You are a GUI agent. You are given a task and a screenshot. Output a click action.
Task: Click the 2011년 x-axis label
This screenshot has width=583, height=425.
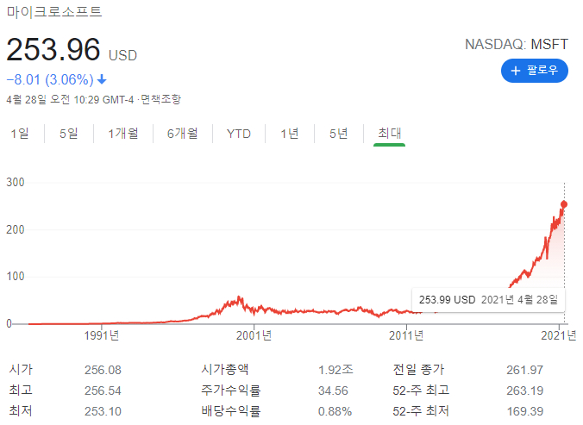coord(406,335)
